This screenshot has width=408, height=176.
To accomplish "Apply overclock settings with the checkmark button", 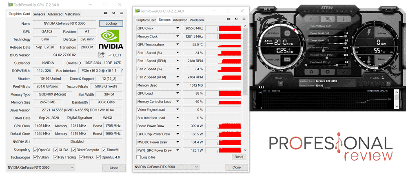I will (x=344, y=72).
